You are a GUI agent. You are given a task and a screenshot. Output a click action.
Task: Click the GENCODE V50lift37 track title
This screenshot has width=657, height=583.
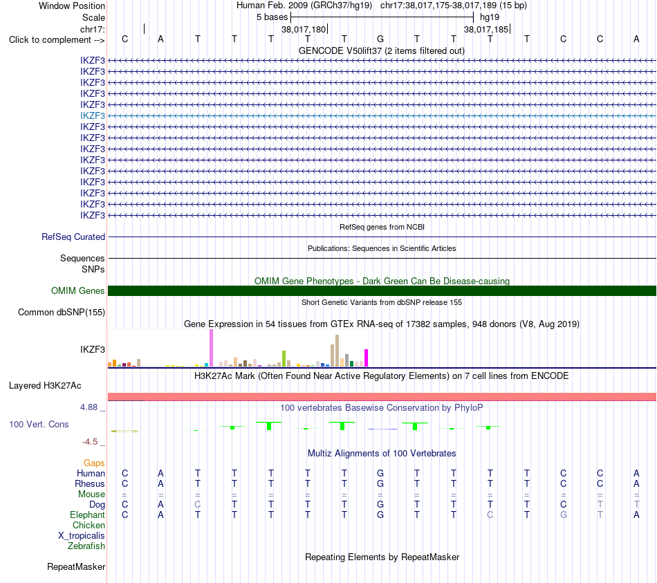(x=382, y=50)
